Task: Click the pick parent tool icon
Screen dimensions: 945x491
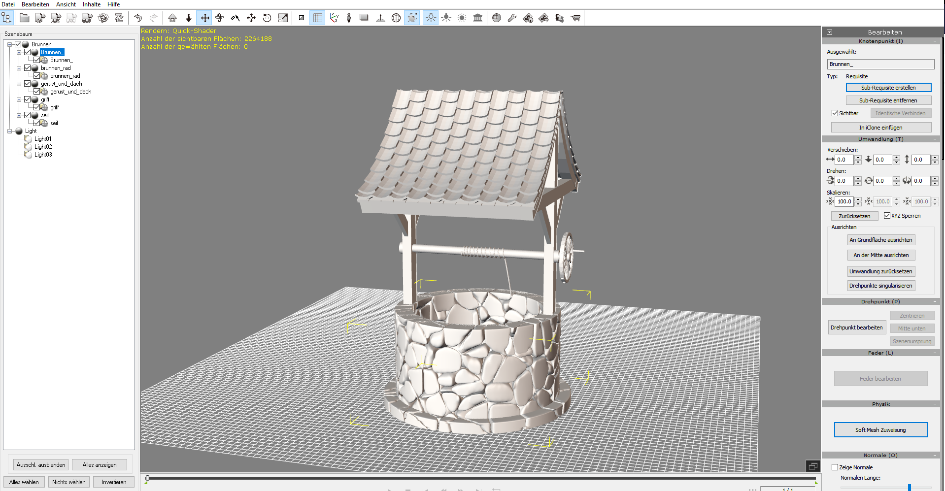Action: pyautogui.click(x=236, y=18)
